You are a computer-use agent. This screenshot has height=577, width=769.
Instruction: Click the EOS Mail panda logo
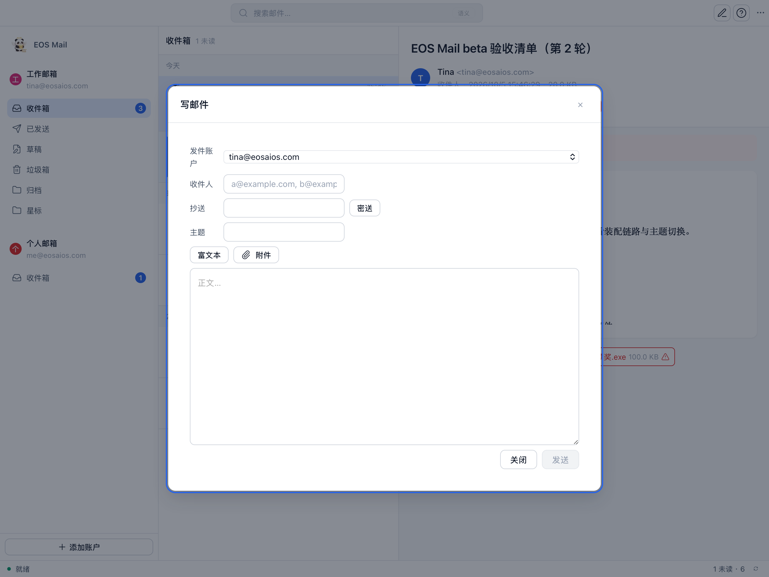[x=20, y=44]
